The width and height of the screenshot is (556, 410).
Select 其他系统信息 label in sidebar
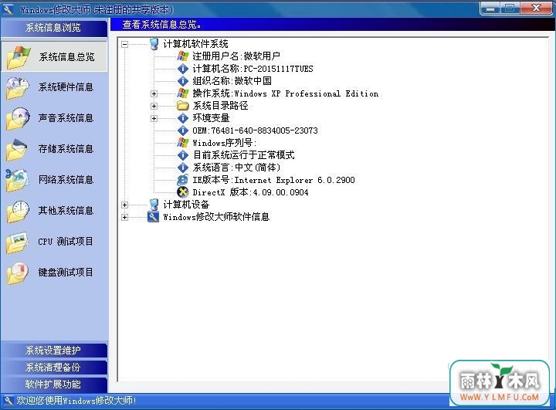coord(66,211)
